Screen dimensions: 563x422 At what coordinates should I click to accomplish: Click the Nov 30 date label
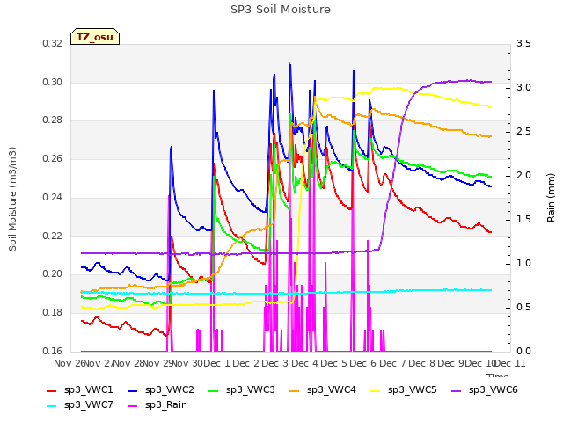(187, 363)
